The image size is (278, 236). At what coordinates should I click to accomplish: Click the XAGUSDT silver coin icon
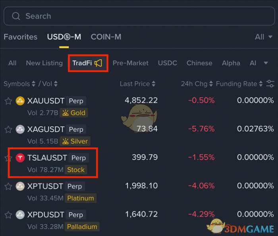[x=20, y=129]
